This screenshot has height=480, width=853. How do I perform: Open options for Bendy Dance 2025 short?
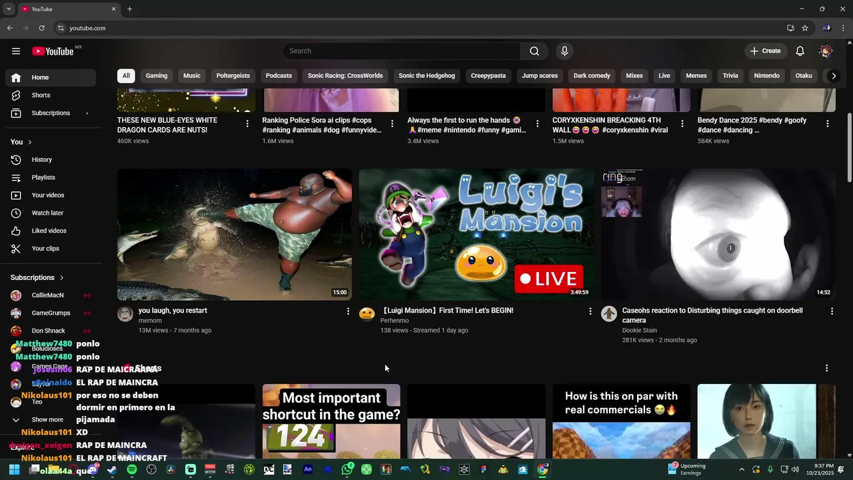point(828,123)
